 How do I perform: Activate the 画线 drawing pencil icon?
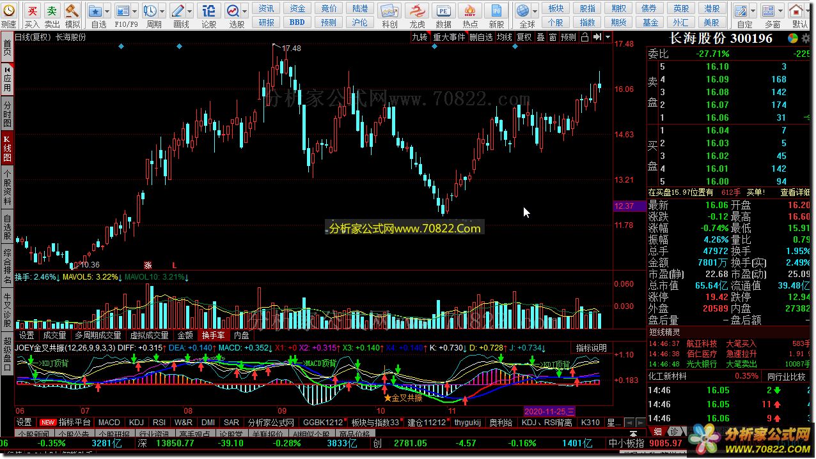pos(178,11)
